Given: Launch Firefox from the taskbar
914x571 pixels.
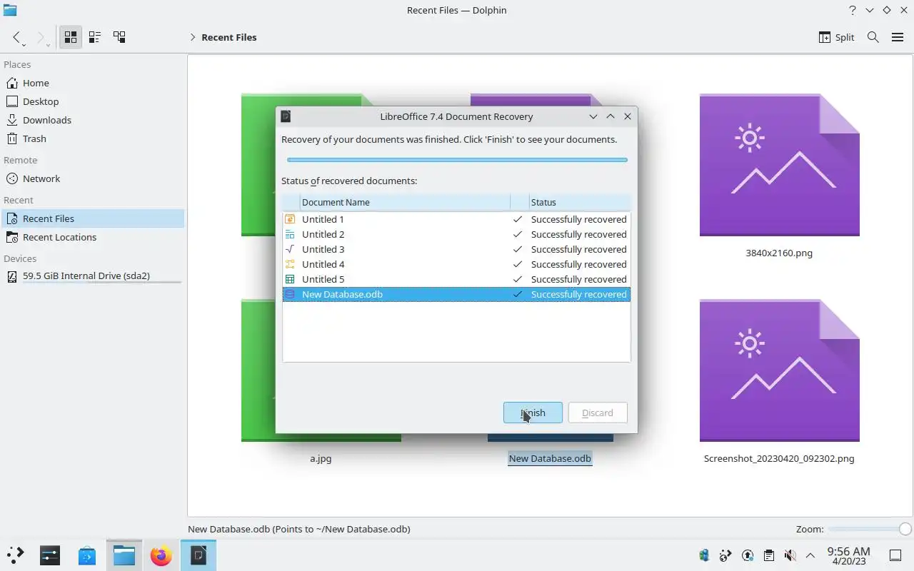Looking at the screenshot, I should (x=161, y=555).
